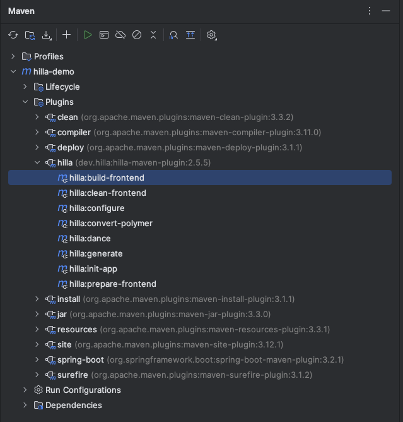Select the hilla:generate goal
403x422 pixels.
click(x=200, y=253)
